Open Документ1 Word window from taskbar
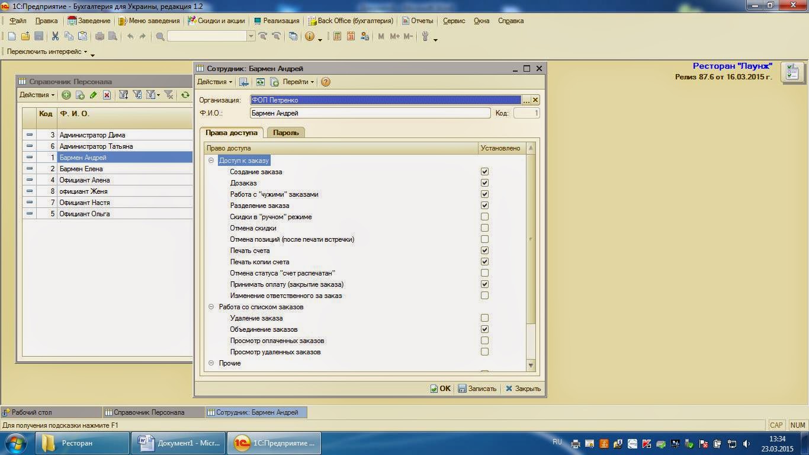The image size is (809, 455). click(x=179, y=443)
